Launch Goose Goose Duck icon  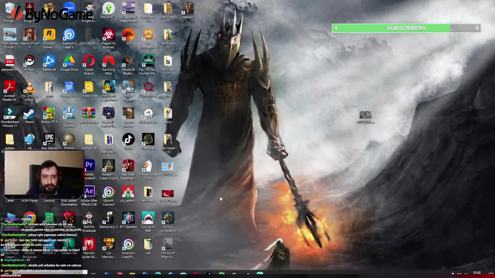pyautogui.click(x=148, y=170)
